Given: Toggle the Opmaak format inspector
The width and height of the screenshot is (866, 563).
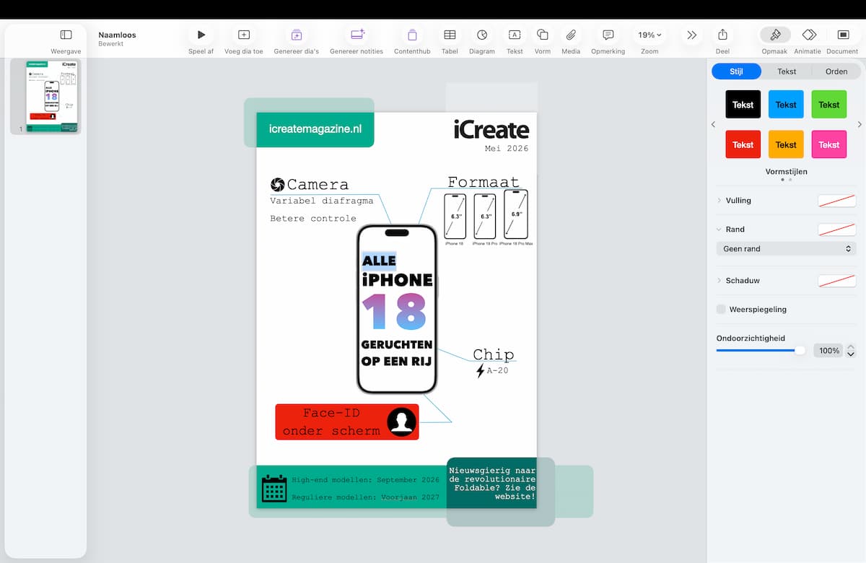Looking at the screenshot, I should coord(775,35).
